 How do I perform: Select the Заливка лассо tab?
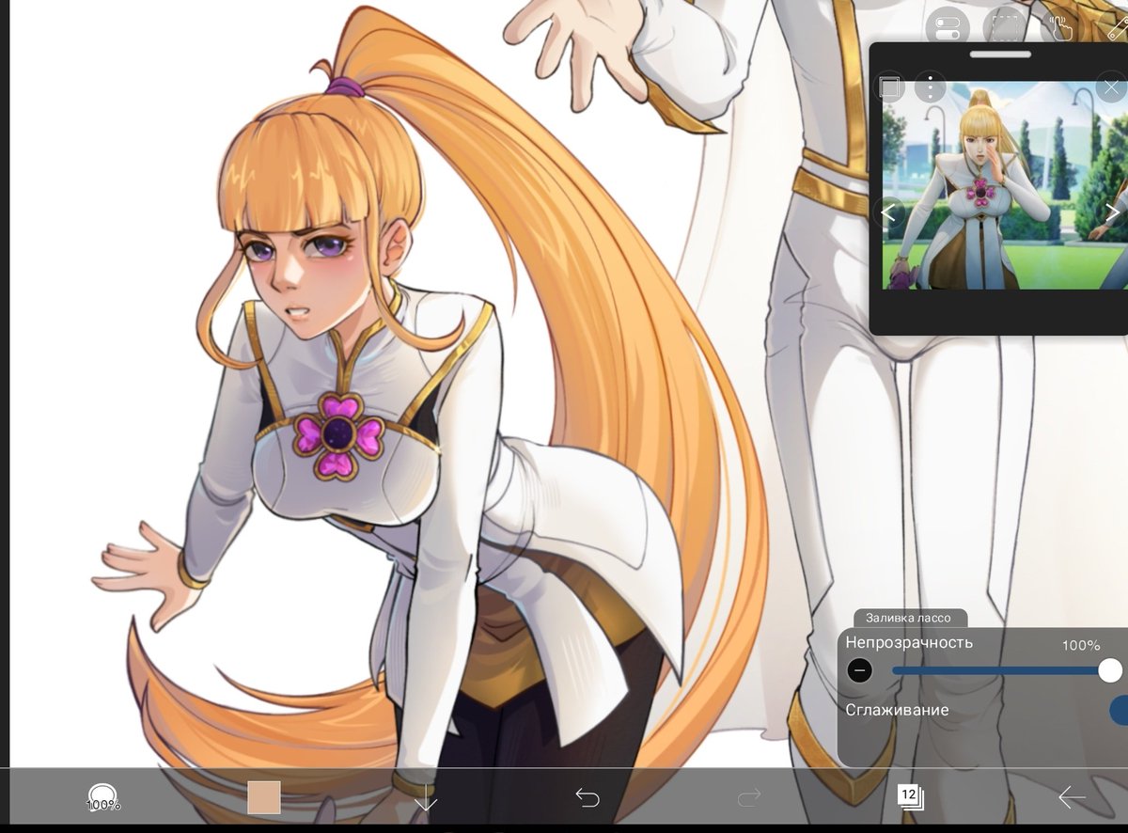[x=908, y=618]
